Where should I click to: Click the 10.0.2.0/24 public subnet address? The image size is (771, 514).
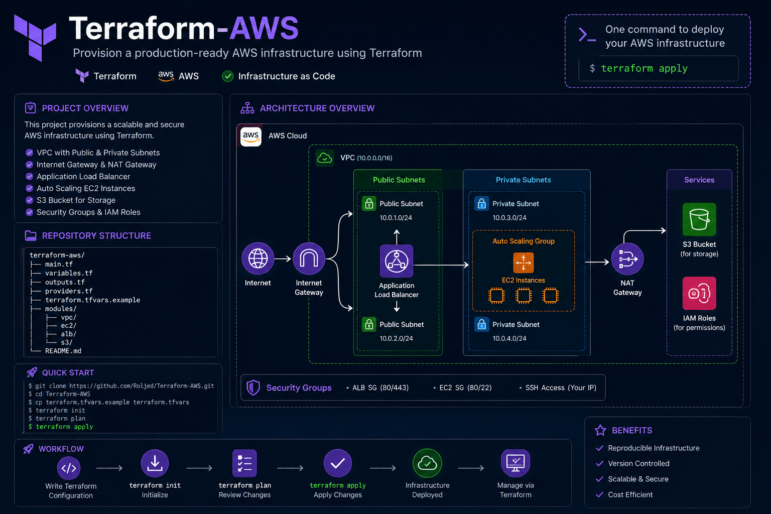[396, 338]
